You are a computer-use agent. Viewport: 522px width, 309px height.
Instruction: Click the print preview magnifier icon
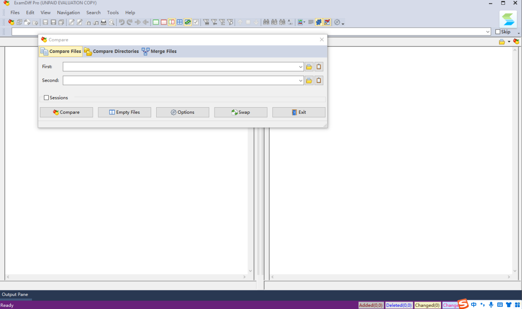pyautogui.click(x=112, y=22)
